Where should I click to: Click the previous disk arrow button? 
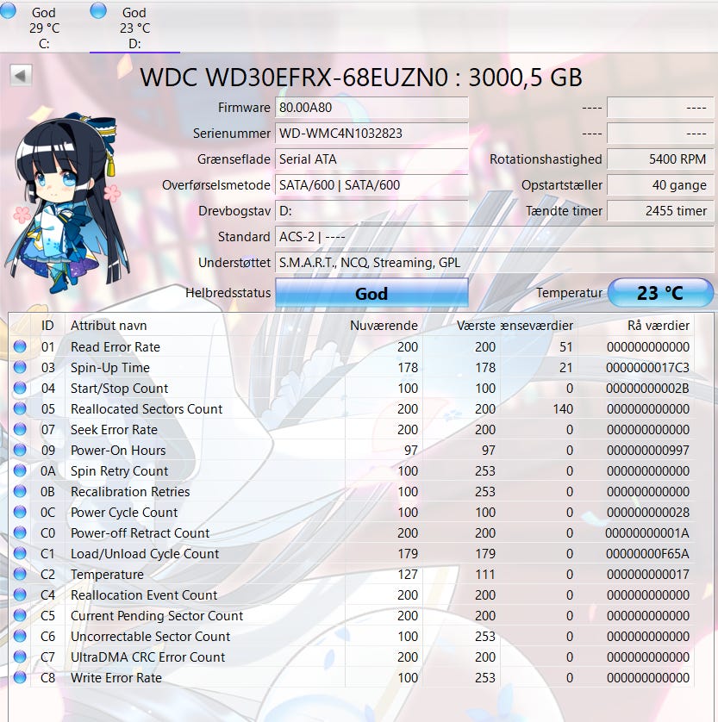coord(21,75)
